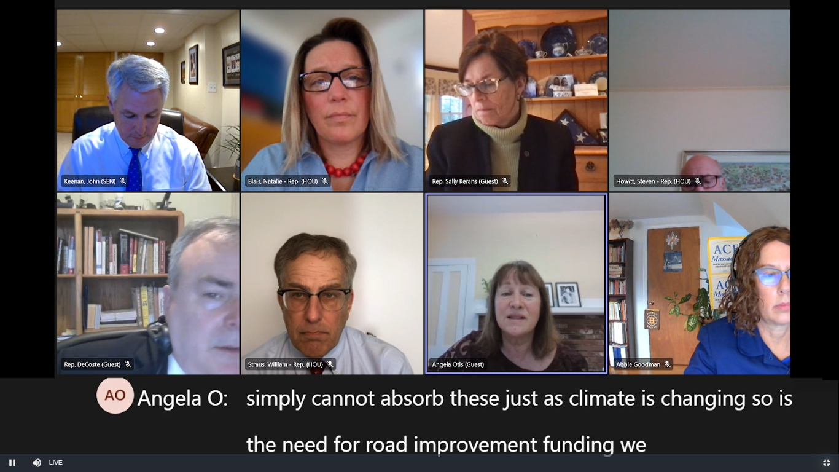Screen dimensions: 839x472
Task: Click muted mic icon beside Rep. Sally Kerans
Action: pos(505,181)
